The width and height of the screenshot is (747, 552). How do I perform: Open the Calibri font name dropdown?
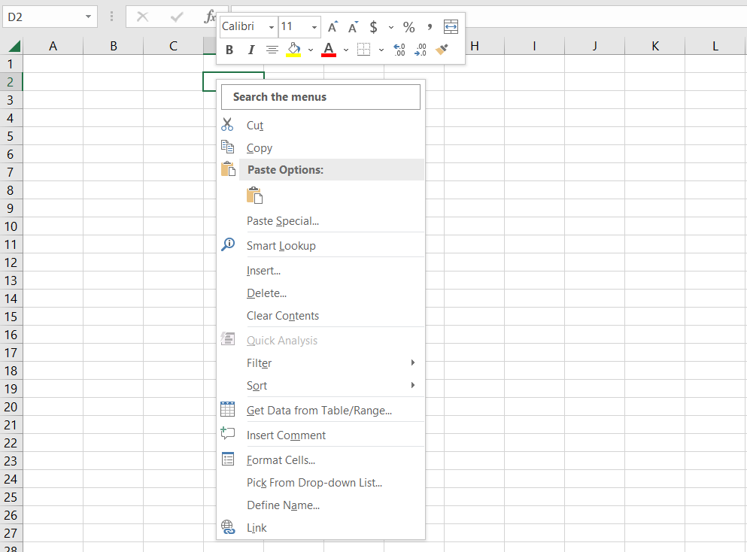[x=271, y=27]
